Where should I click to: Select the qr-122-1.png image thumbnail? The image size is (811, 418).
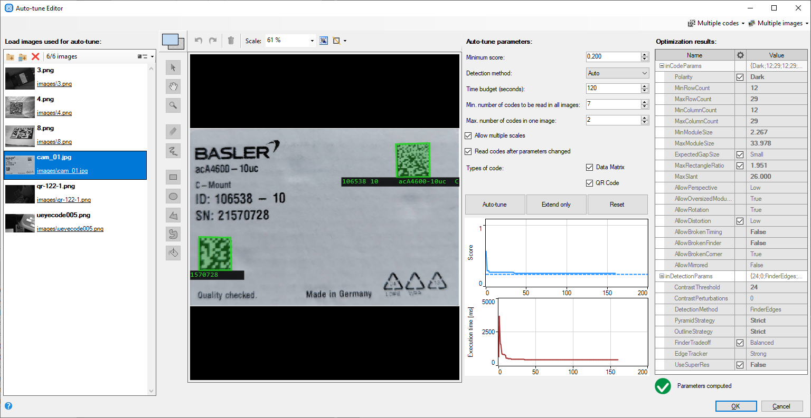[x=20, y=194]
